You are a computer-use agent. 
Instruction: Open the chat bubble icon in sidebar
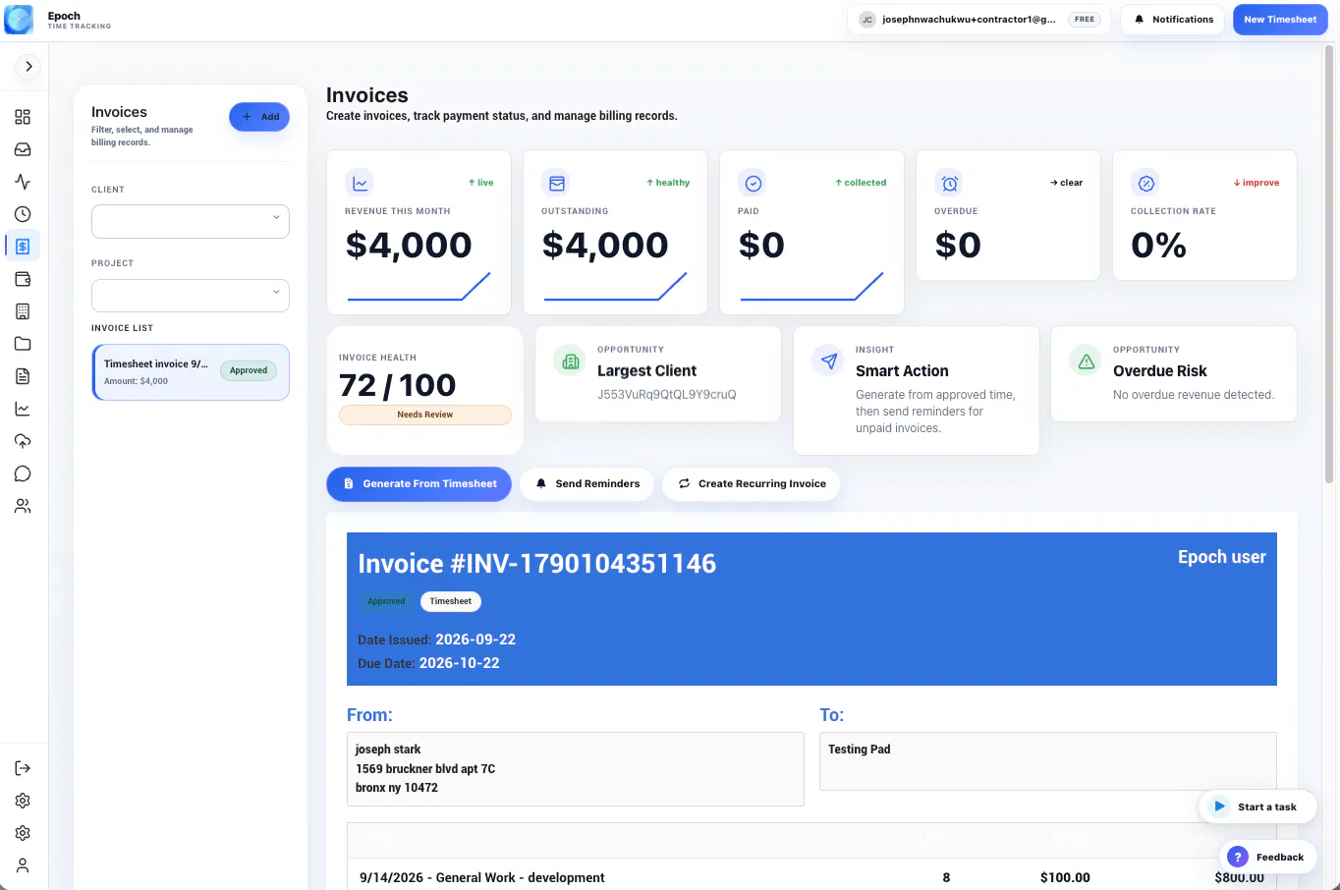[23, 473]
